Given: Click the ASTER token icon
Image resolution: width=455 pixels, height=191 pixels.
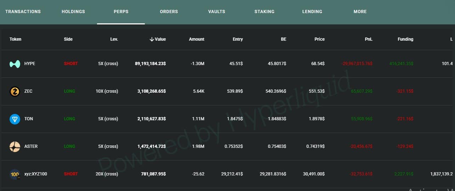Looking at the screenshot, I should pos(15,147).
